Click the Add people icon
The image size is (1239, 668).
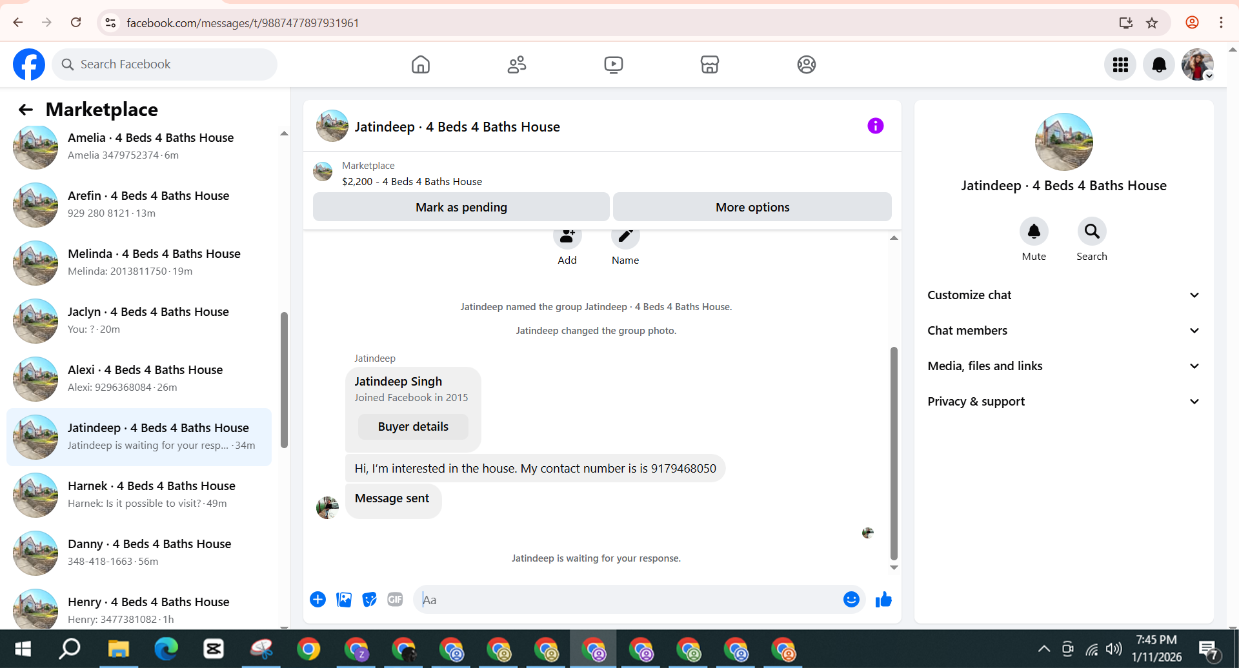coord(567,237)
